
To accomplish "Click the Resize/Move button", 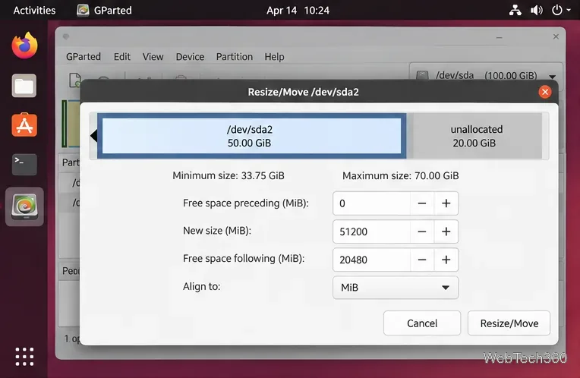I will click(509, 323).
